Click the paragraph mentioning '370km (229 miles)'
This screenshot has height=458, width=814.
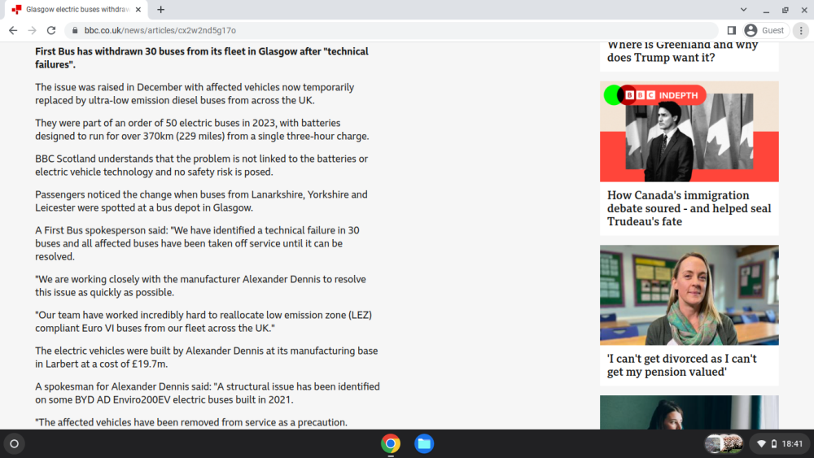[202, 129]
